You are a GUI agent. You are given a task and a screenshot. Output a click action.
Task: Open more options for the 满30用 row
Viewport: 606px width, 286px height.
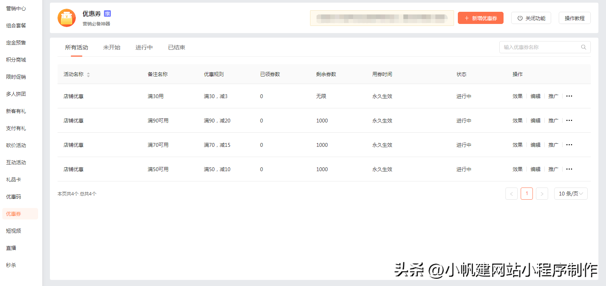(569, 96)
